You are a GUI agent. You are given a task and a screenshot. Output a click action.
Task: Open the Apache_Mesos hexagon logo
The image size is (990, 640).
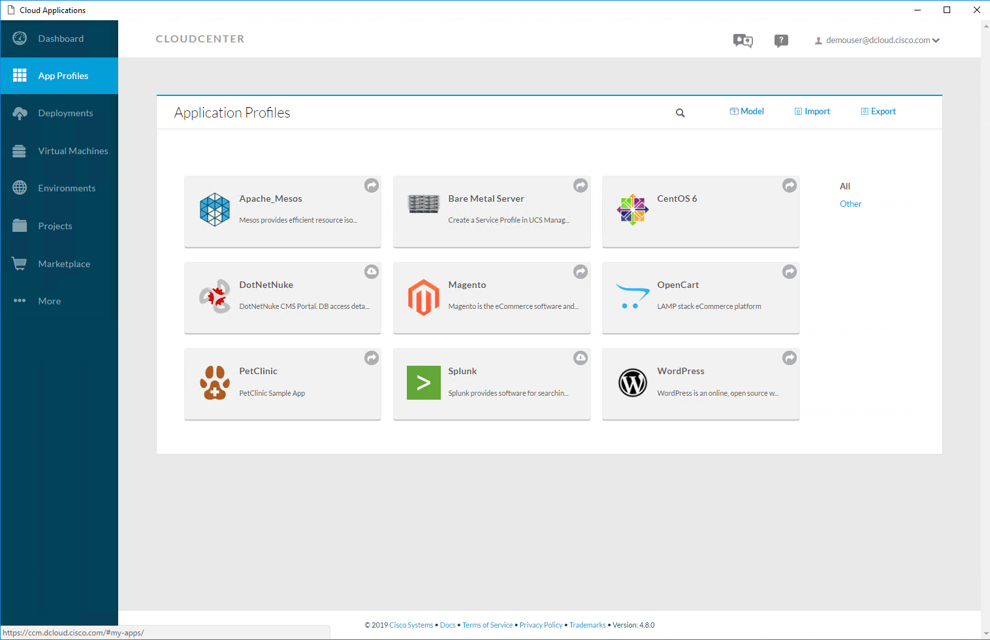click(x=215, y=210)
